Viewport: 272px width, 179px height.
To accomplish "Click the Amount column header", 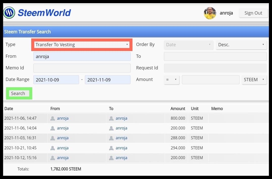I will (178, 109).
